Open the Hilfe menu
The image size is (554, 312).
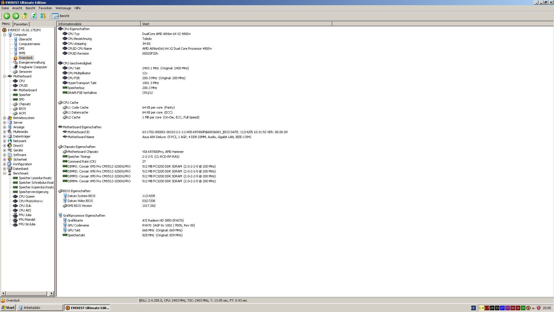point(77,8)
